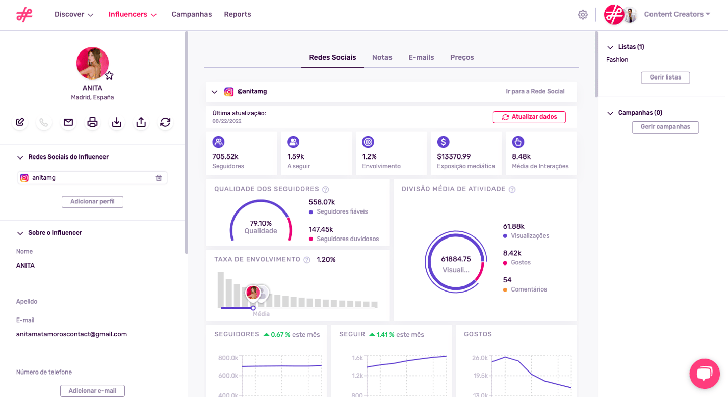728x397 pixels.
Task: Click the engagement rate slider handle
Action: (x=253, y=308)
